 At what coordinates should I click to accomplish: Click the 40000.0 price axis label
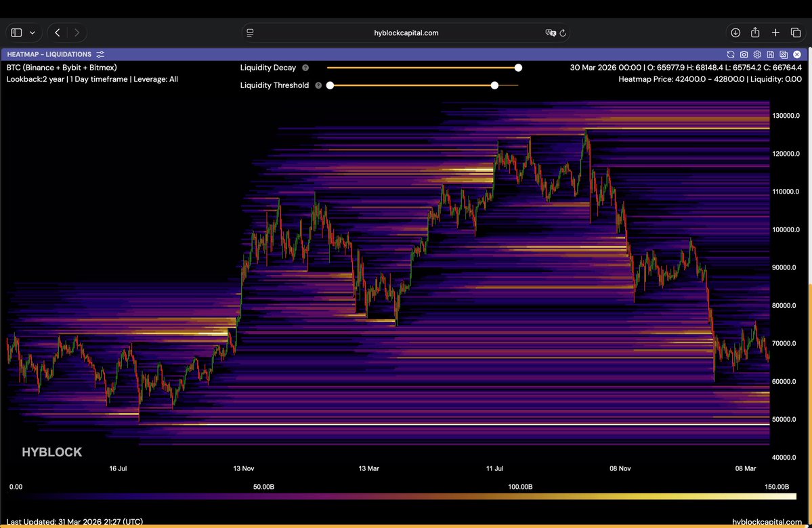point(784,458)
